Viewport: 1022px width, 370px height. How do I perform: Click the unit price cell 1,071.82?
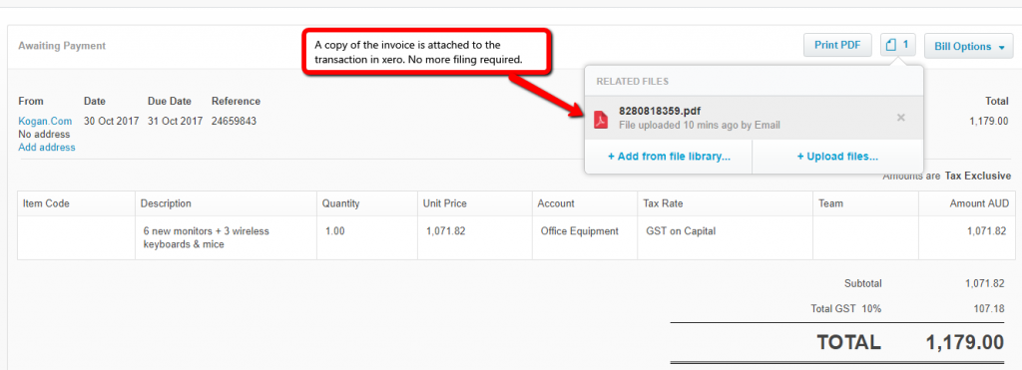coord(474,237)
